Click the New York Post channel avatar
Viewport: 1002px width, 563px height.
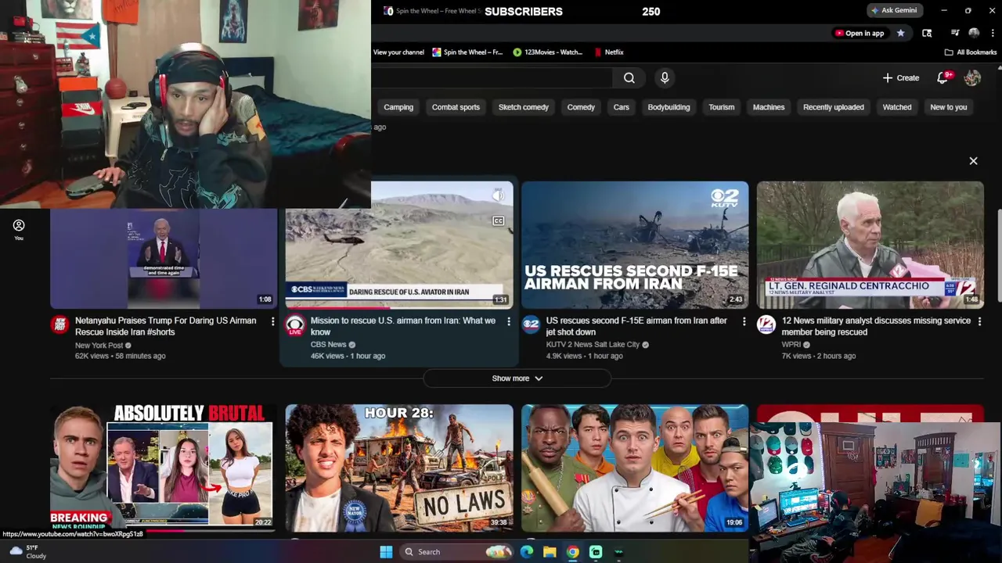[59, 325]
